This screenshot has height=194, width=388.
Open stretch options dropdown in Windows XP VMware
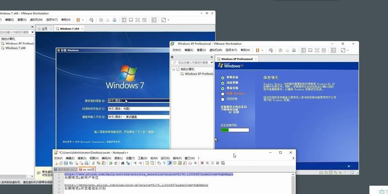(348, 50)
